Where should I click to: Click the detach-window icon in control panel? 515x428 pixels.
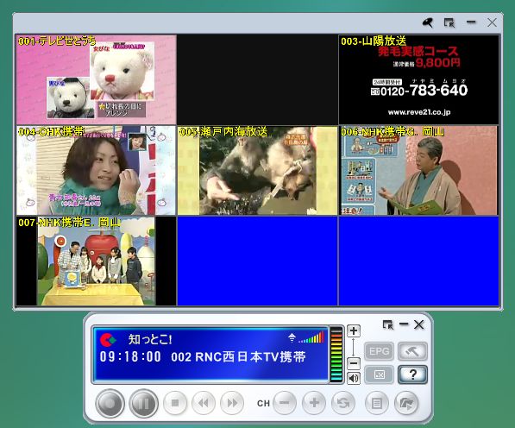(x=388, y=324)
